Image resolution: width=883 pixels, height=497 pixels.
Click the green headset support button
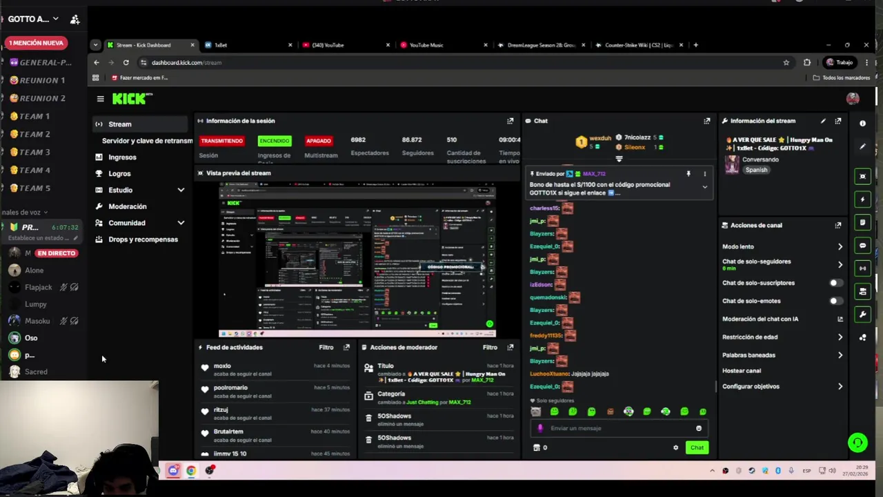coord(857,443)
